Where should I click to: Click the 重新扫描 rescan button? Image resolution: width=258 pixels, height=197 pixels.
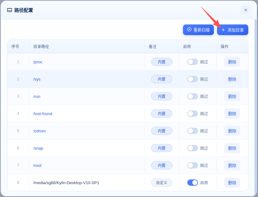tap(198, 30)
